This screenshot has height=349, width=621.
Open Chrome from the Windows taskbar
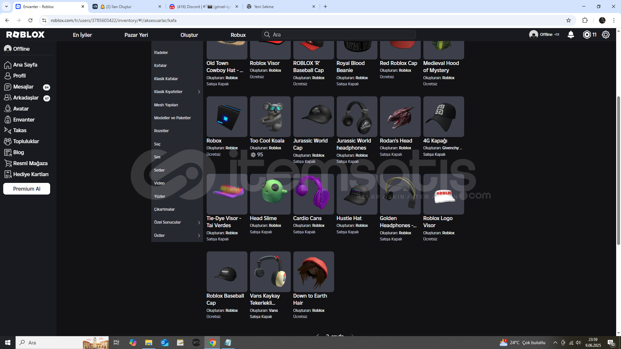(x=212, y=343)
